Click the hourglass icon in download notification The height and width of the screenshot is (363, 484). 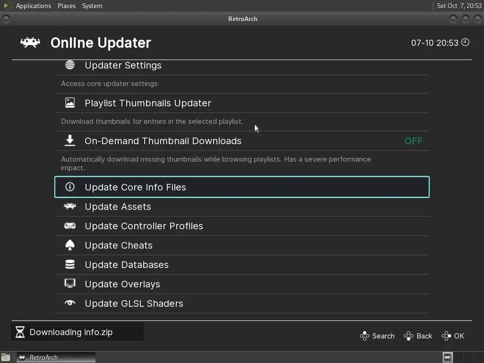20,332
